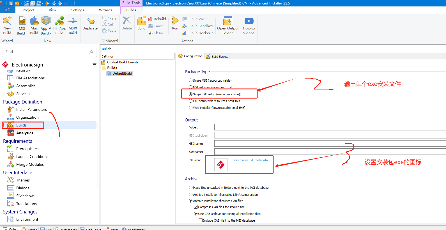
Task: Click Cut in Clipboard group
Action: (x=108, y=24)
